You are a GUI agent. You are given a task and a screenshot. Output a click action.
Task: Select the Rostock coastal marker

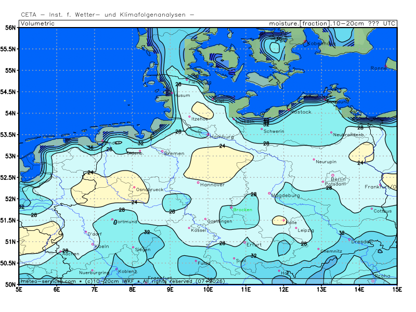289,110
